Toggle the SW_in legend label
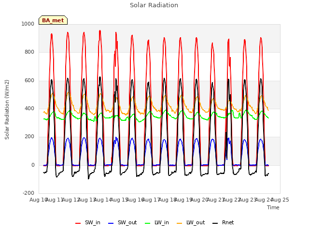Viewport: 309px width, 232px height. [x=93, y=222]
